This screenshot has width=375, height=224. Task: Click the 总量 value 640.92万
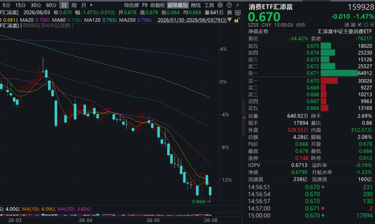coord(298,116)
